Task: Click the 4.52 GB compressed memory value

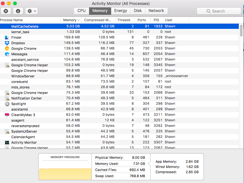Action: coord(108,26)
